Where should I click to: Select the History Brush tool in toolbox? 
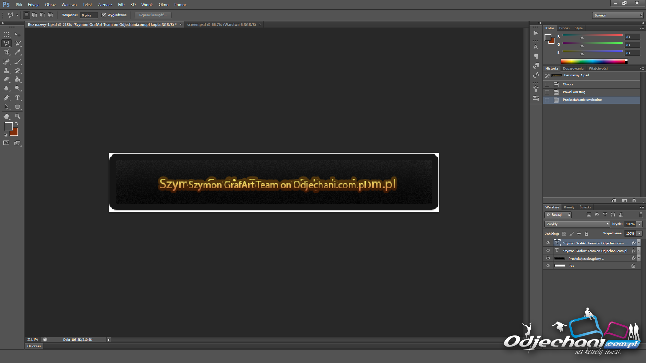[17, 71]
